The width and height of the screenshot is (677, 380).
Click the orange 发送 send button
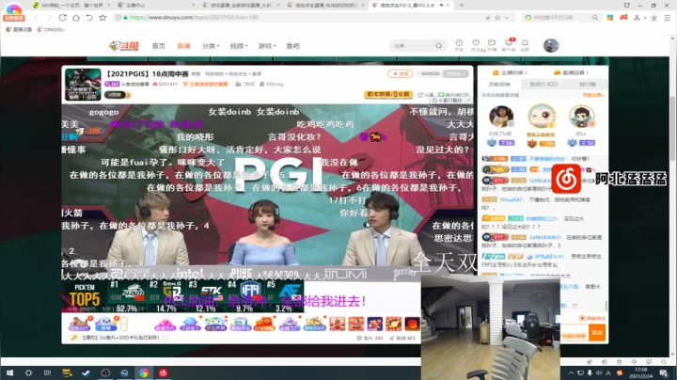[597, 333]
